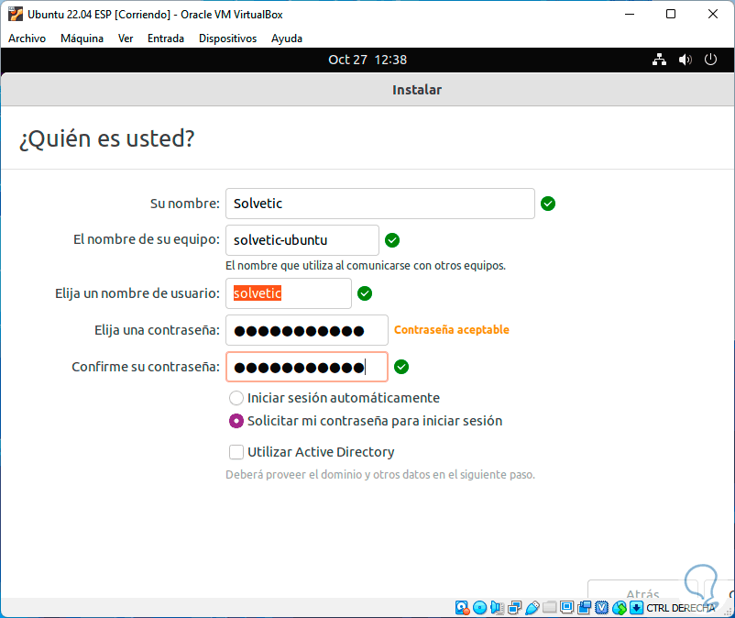Open the Dispositivos menu
Viewport: 735px width, 618px height.
tap(228, 39)
